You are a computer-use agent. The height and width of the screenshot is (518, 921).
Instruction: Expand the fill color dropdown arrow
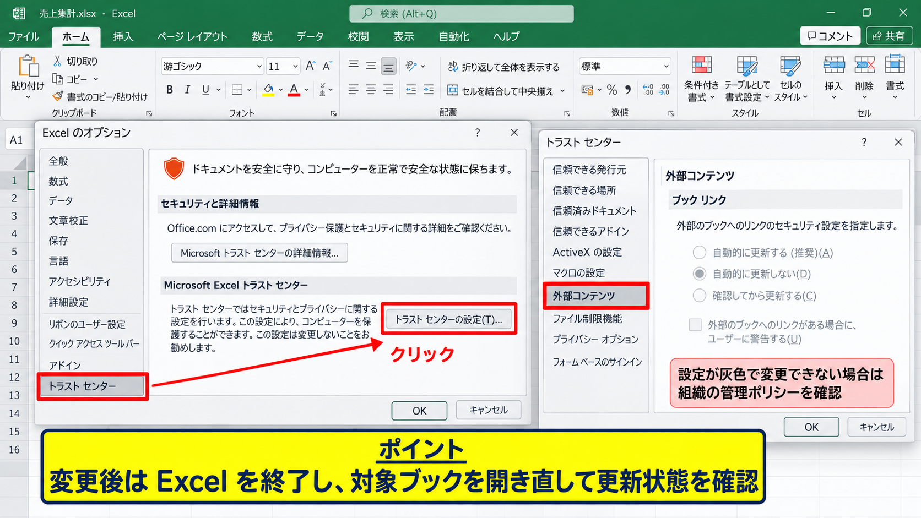click(x=281, y=90)
